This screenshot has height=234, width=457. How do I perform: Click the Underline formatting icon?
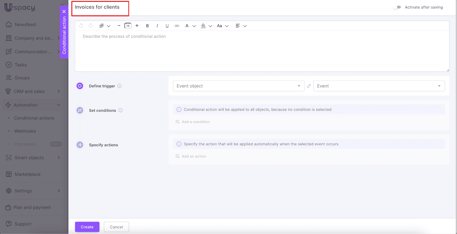(x=167, y=26)
